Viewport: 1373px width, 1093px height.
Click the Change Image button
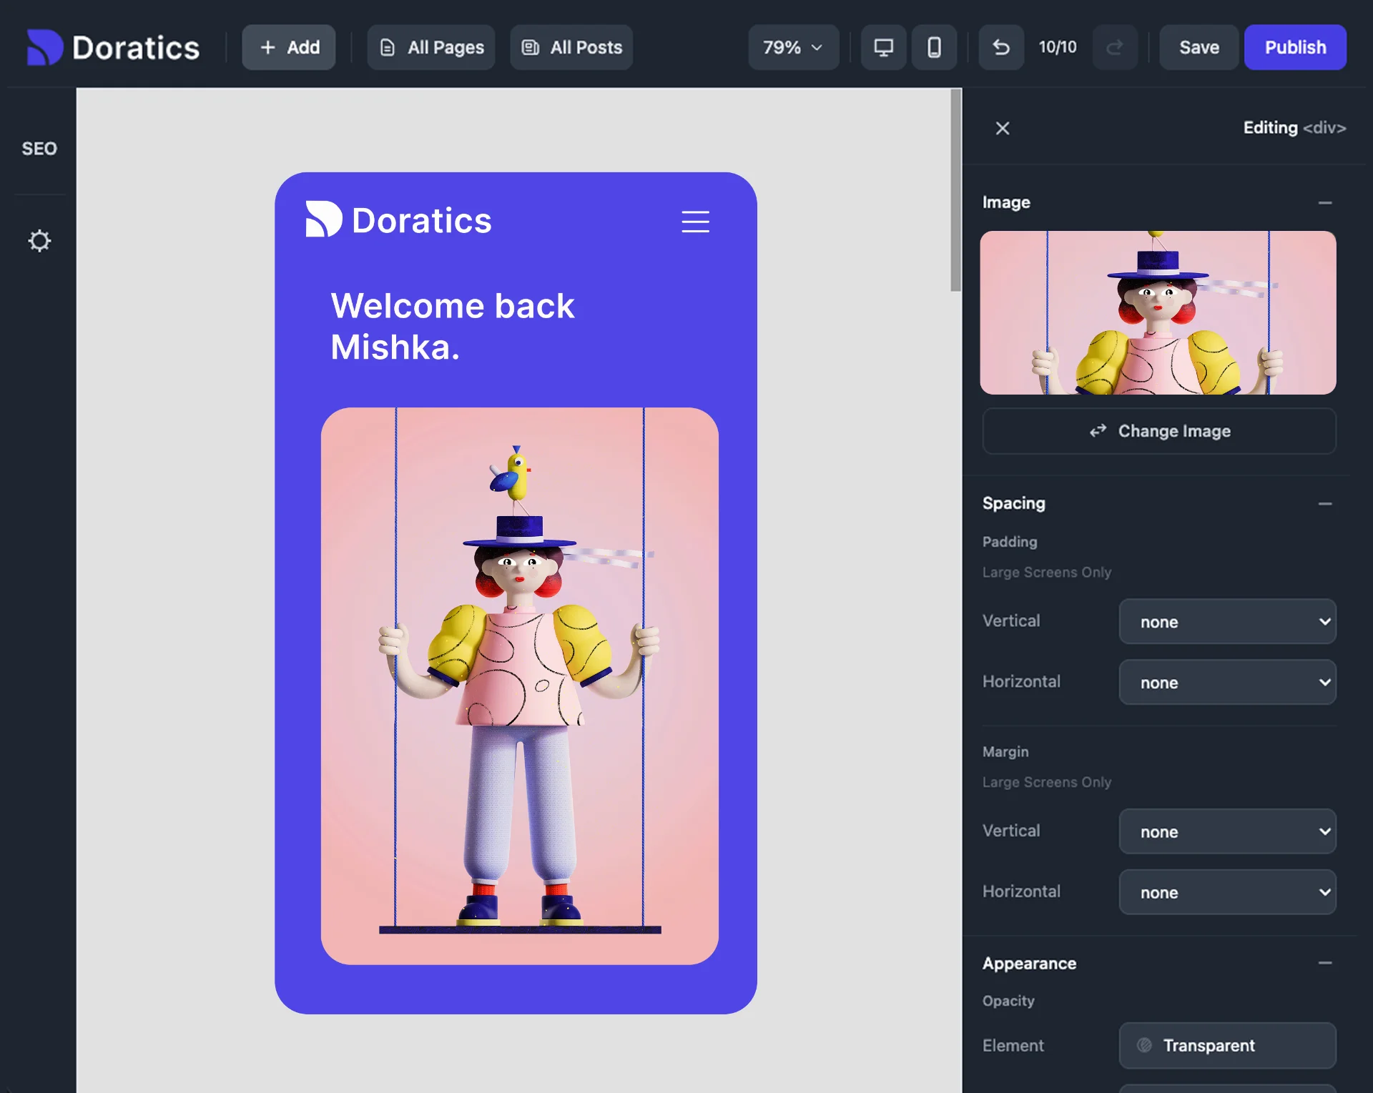tap(1158, 431)
